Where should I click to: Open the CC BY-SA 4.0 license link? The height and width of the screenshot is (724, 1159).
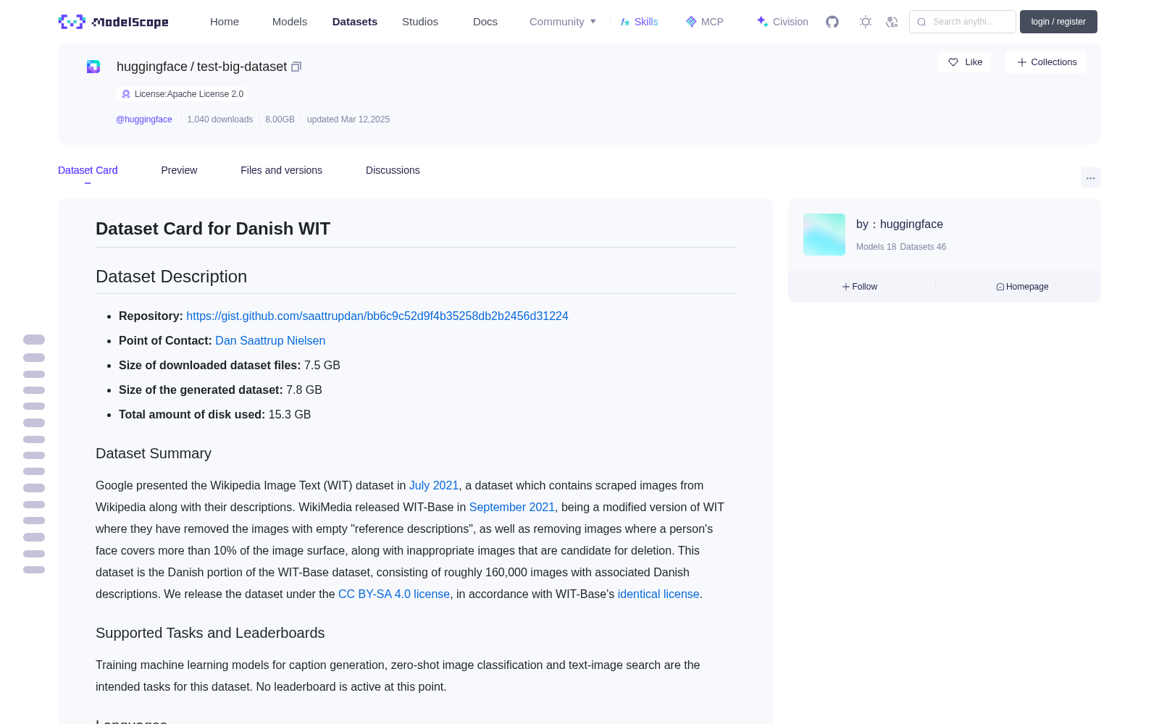click(394, 594)
